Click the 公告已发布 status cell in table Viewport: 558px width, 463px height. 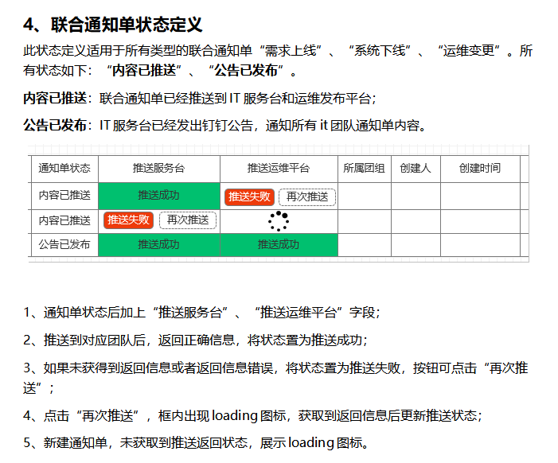(64, 245)
